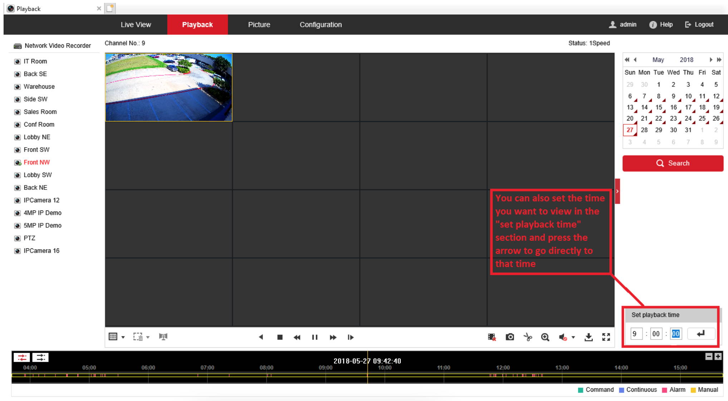The width and height of the screenshot is (728, 401).
Task: Switch to the Live View tab
Action: (136, 24)
